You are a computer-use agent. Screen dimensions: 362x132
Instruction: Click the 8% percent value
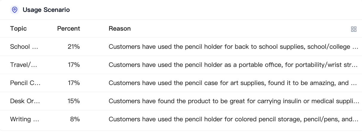(x=75, y=119)
